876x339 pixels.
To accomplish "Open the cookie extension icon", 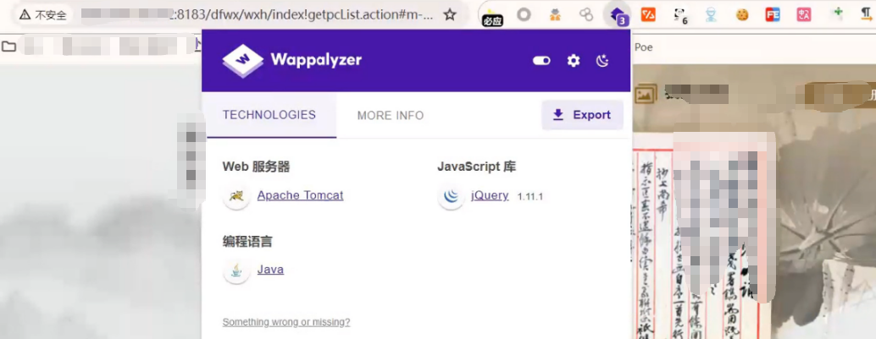I will 742,14.
